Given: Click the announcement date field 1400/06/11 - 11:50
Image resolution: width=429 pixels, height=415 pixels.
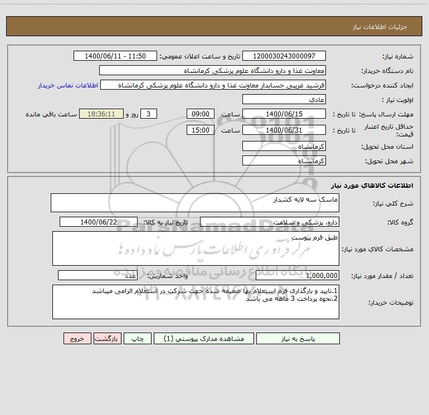Looking at the screenshot, I should 115,56.
